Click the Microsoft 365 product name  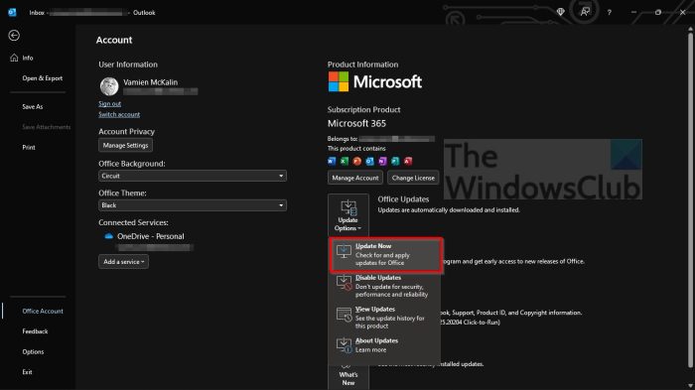click(356, 123)
